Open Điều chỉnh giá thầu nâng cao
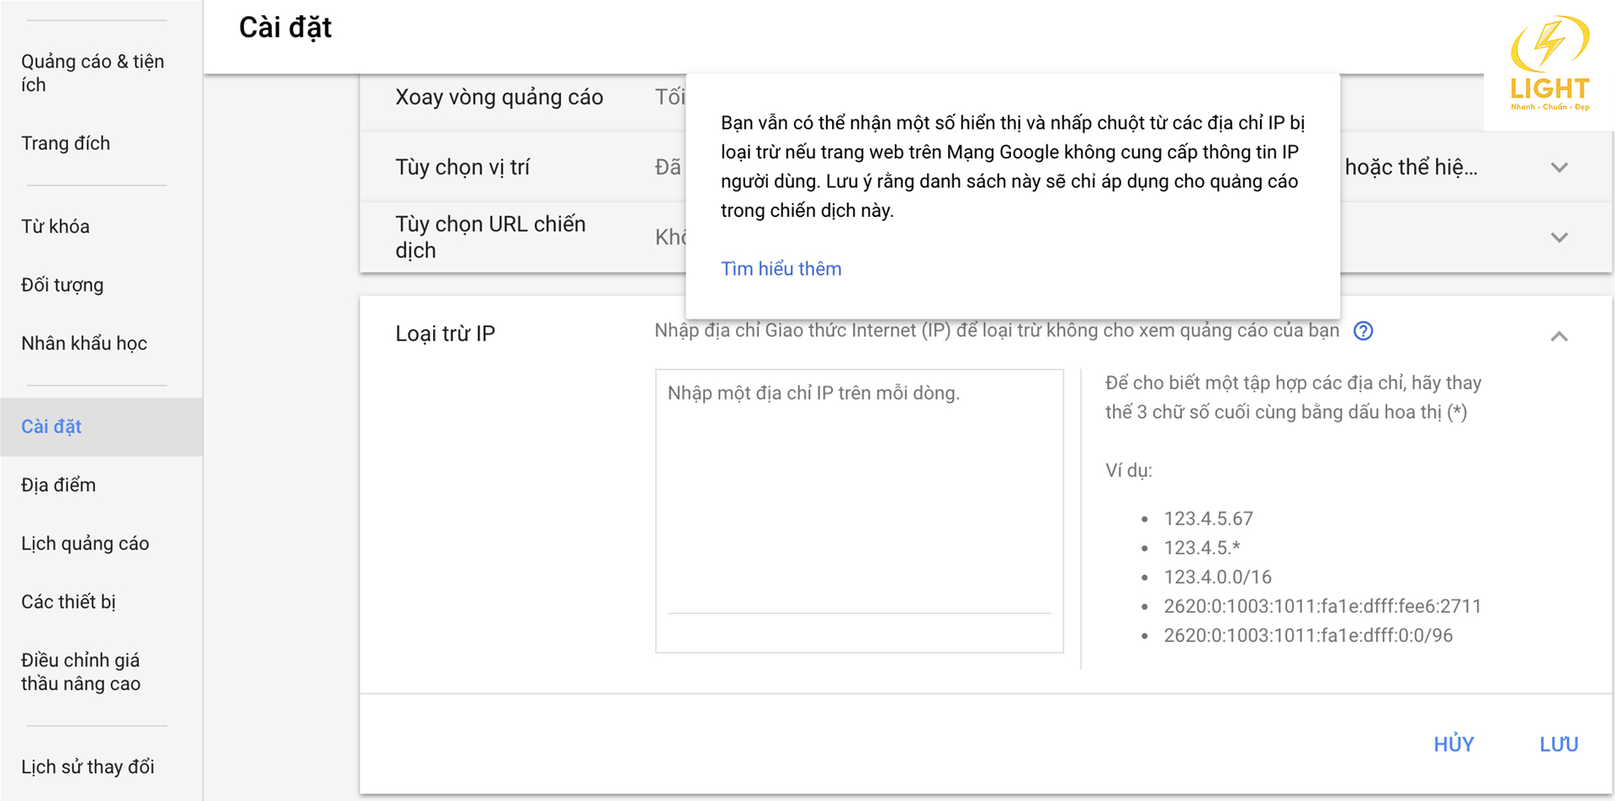Image resolution: width=1615 pixels, height=801 pixels. click(x=81, y=672)
